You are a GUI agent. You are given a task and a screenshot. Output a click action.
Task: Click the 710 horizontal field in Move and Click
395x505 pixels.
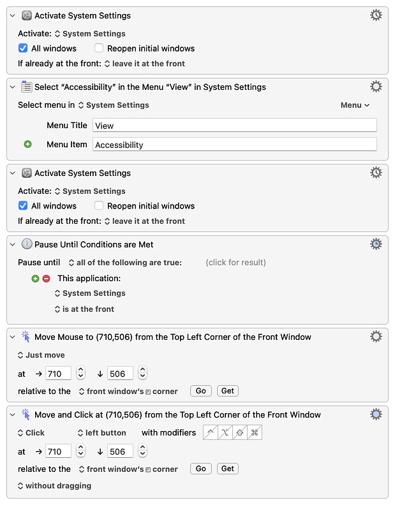tap(58, 451)
